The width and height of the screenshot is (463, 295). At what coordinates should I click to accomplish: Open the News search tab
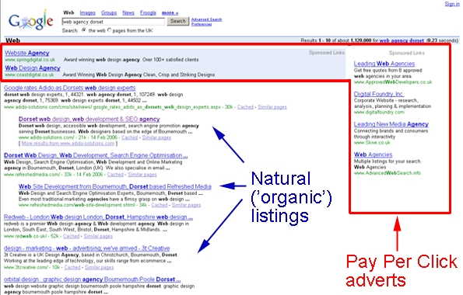(128, 12)
